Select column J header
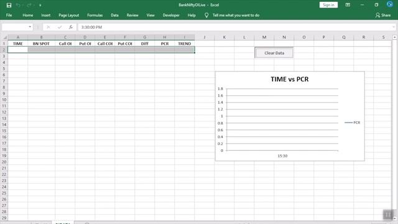Viewport: 398px width, 224px height. (205, 37)
